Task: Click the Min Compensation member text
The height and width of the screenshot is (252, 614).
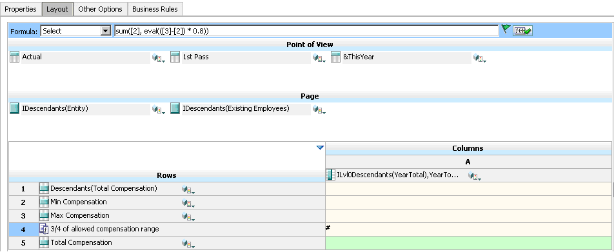Action: [x=78, y=202]
